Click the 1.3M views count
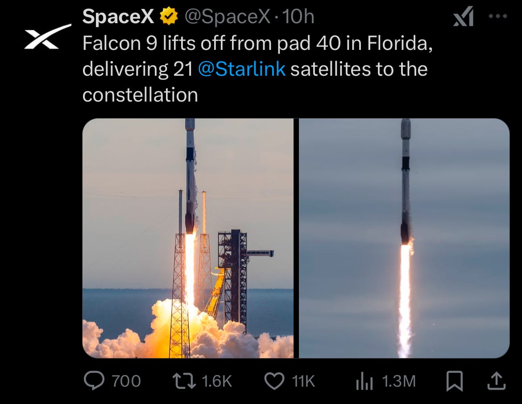 (399, 381)
